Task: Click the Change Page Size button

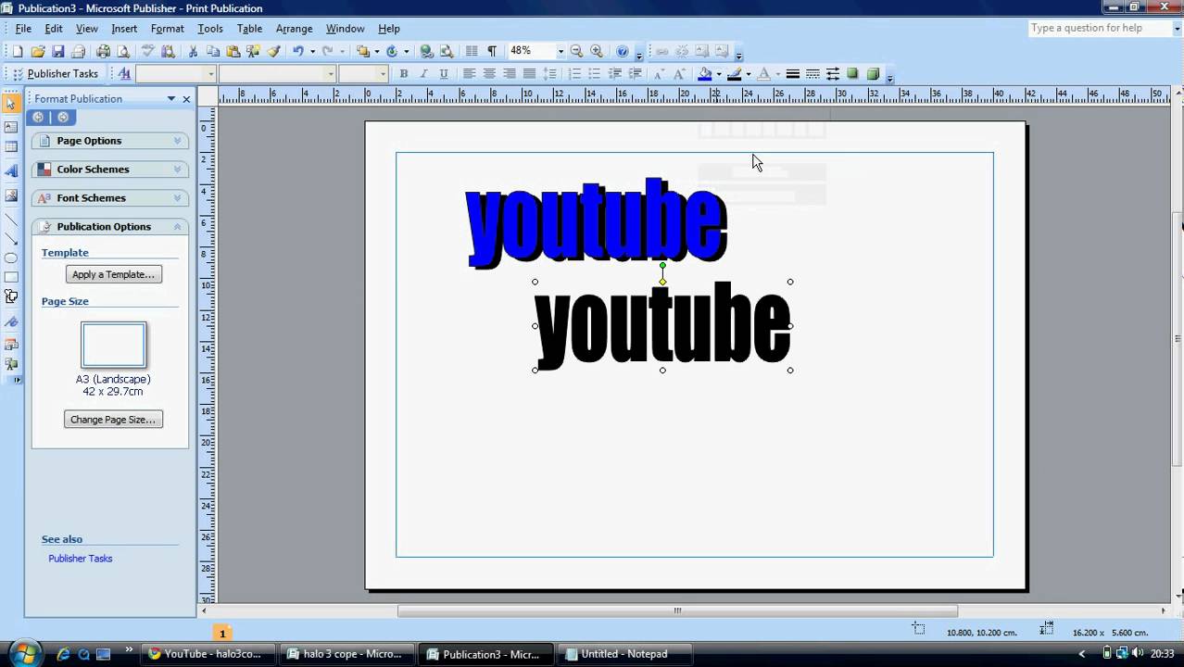Action: 114,420
